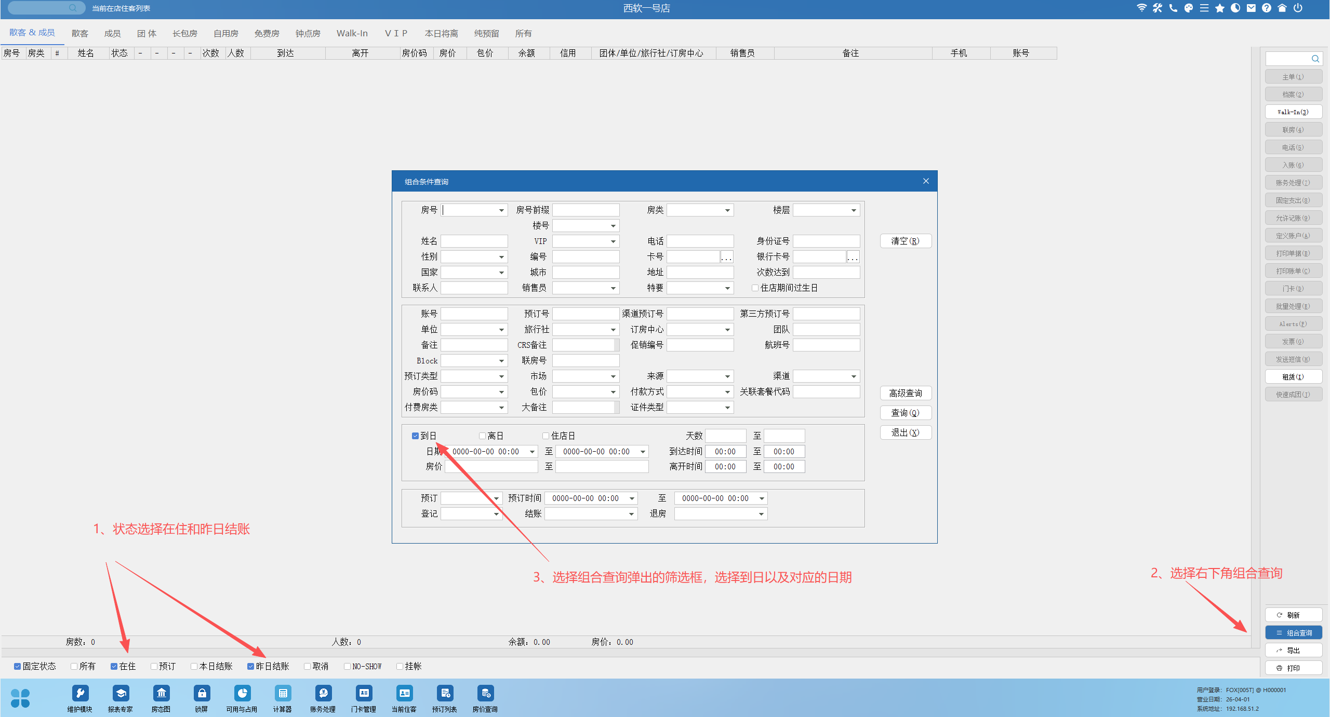Open the VIP dropdown

[x=613, y=241]
